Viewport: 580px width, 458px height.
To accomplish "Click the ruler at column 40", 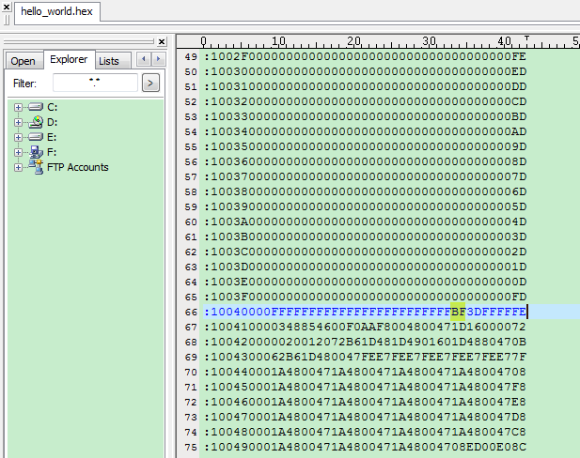I will coord(505,41).
